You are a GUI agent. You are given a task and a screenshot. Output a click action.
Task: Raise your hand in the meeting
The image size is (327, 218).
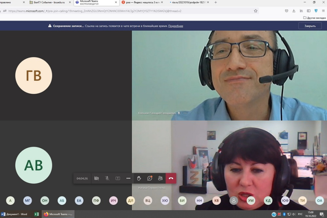(139, 178)
